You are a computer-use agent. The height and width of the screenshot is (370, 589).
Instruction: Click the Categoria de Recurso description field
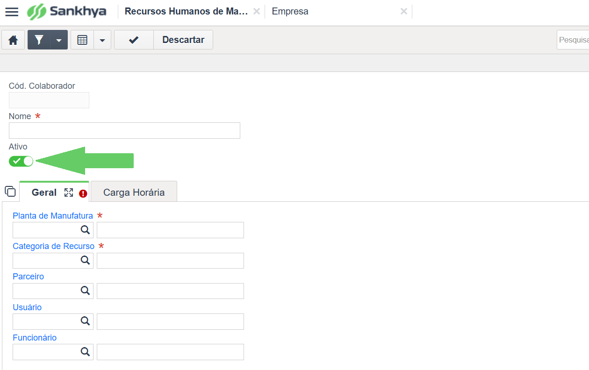(170, 261)
